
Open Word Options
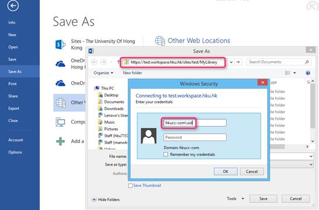point(15,152)
